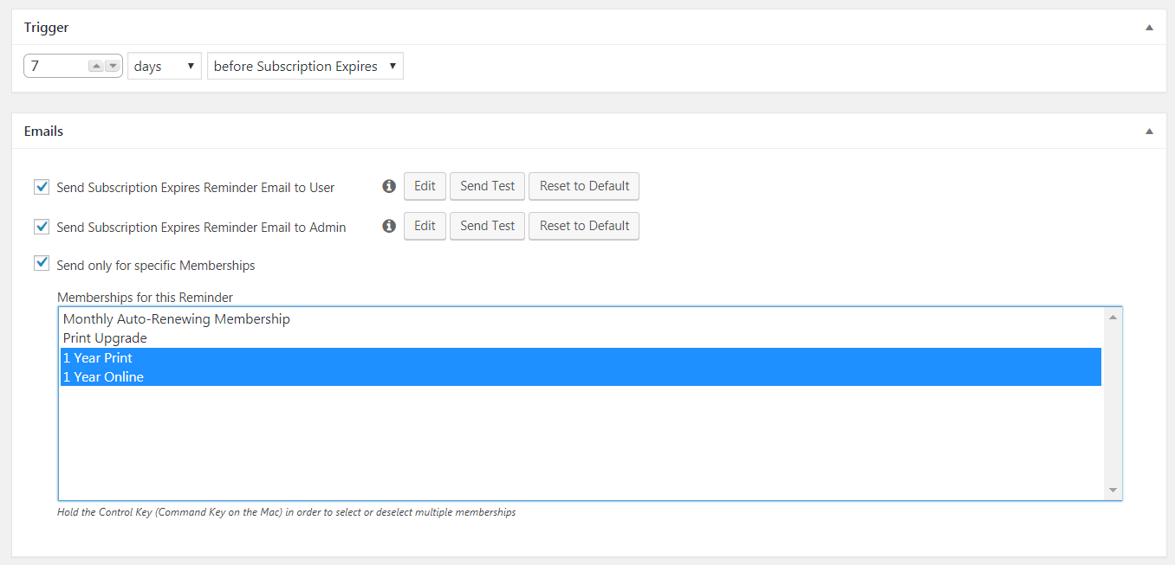Increase trigger number with up stepper
Viewport: 1175px width, 565px height.
(x=96, y=67)
